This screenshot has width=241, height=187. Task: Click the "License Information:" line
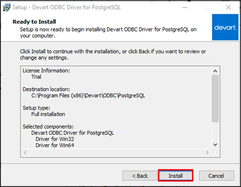[46, 71]
